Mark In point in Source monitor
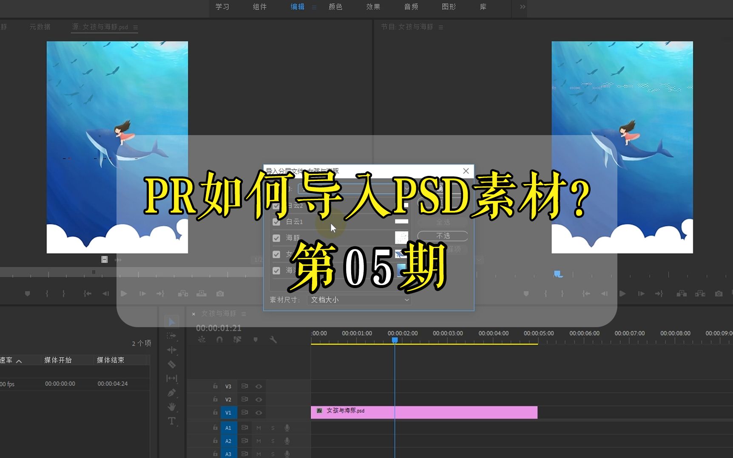 (x=47, y=294)
